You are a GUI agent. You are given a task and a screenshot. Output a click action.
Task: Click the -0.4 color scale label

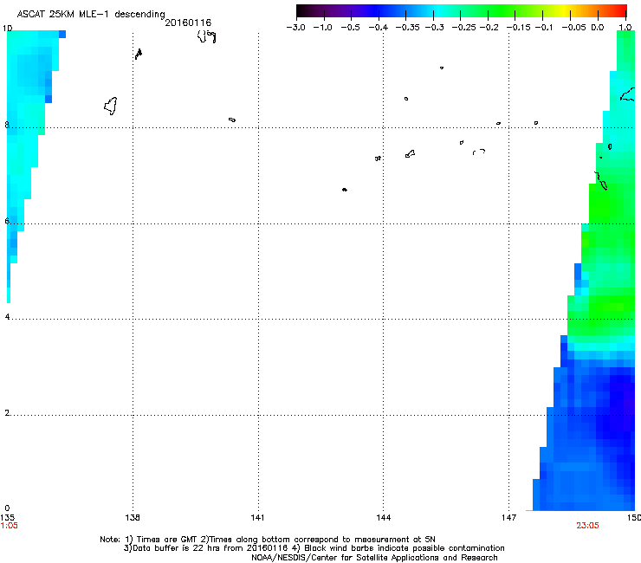pos(379,28)
